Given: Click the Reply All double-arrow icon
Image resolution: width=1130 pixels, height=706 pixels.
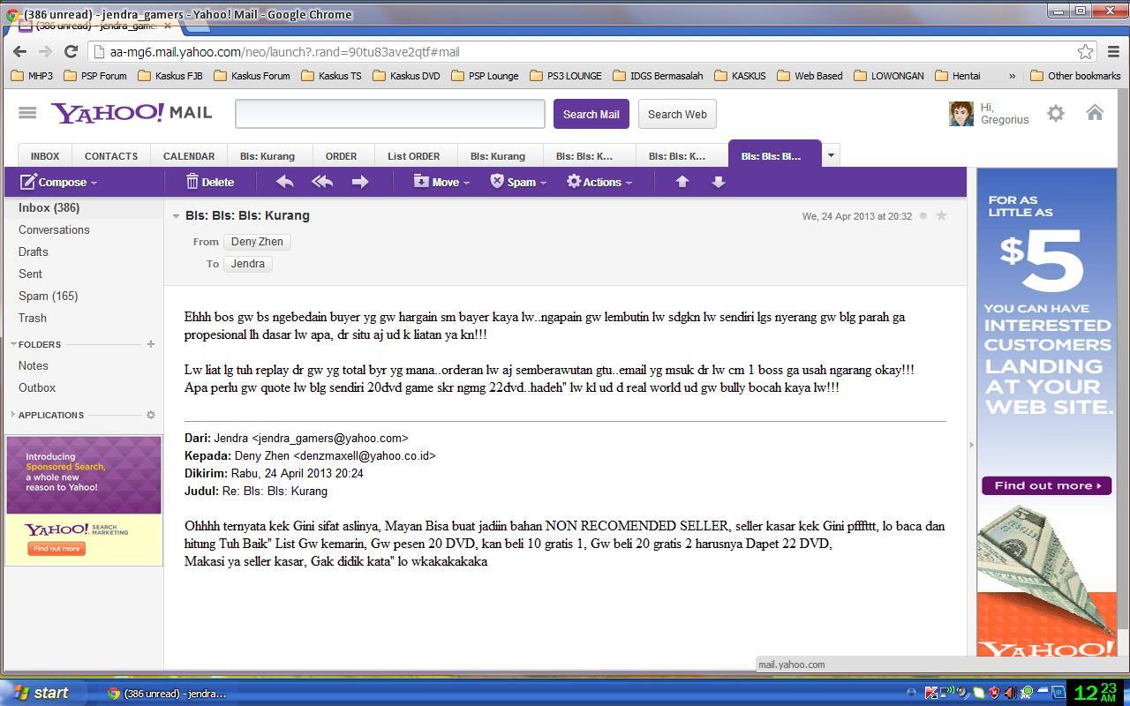Looking at the screenshot, I should pos(322,182).
